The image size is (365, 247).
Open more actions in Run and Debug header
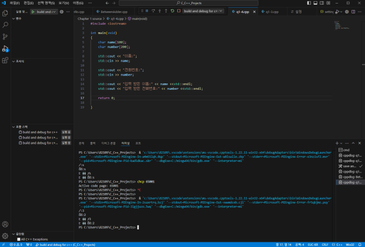68,12
